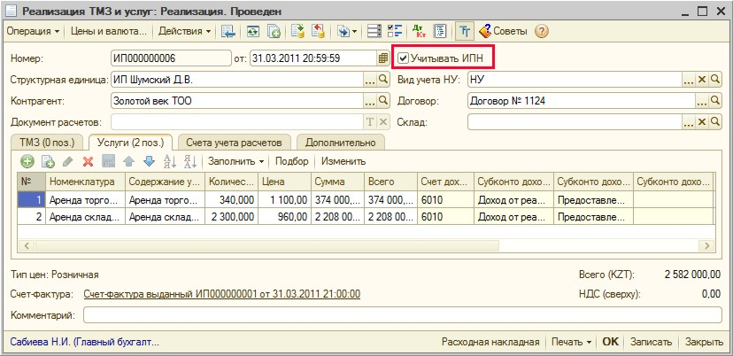Viewport: 733px width, 356px height.
Task: Open the Счет-фактура выданный link
Action: point(221,294)
